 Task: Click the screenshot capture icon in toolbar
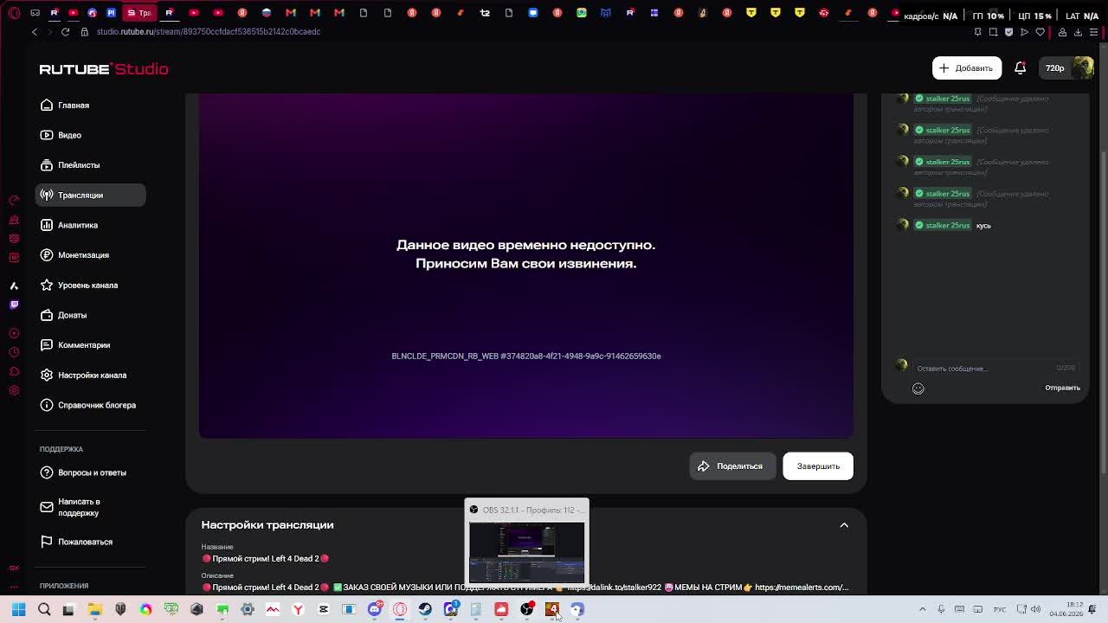(x=993, y=32)
